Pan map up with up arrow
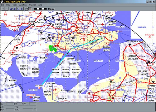The height and width of the screenshot is (112, 156). [x=18, y=9]
